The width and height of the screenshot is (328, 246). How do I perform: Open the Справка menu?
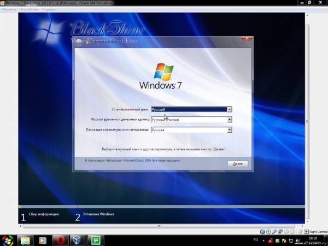pyautogui.click(x=49, y=9)
